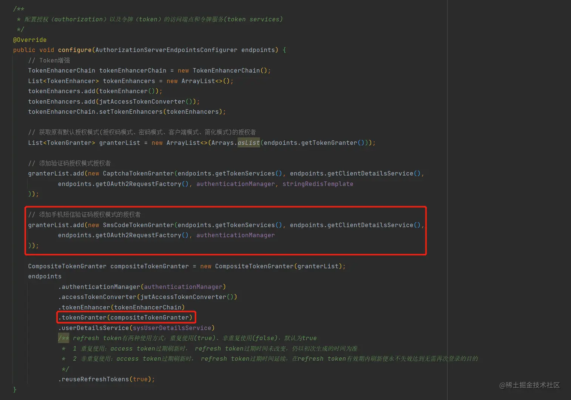Click the 'reuseRefreshTokens' method call
Viewport: 571px width, 400px height.
[96, 379]
